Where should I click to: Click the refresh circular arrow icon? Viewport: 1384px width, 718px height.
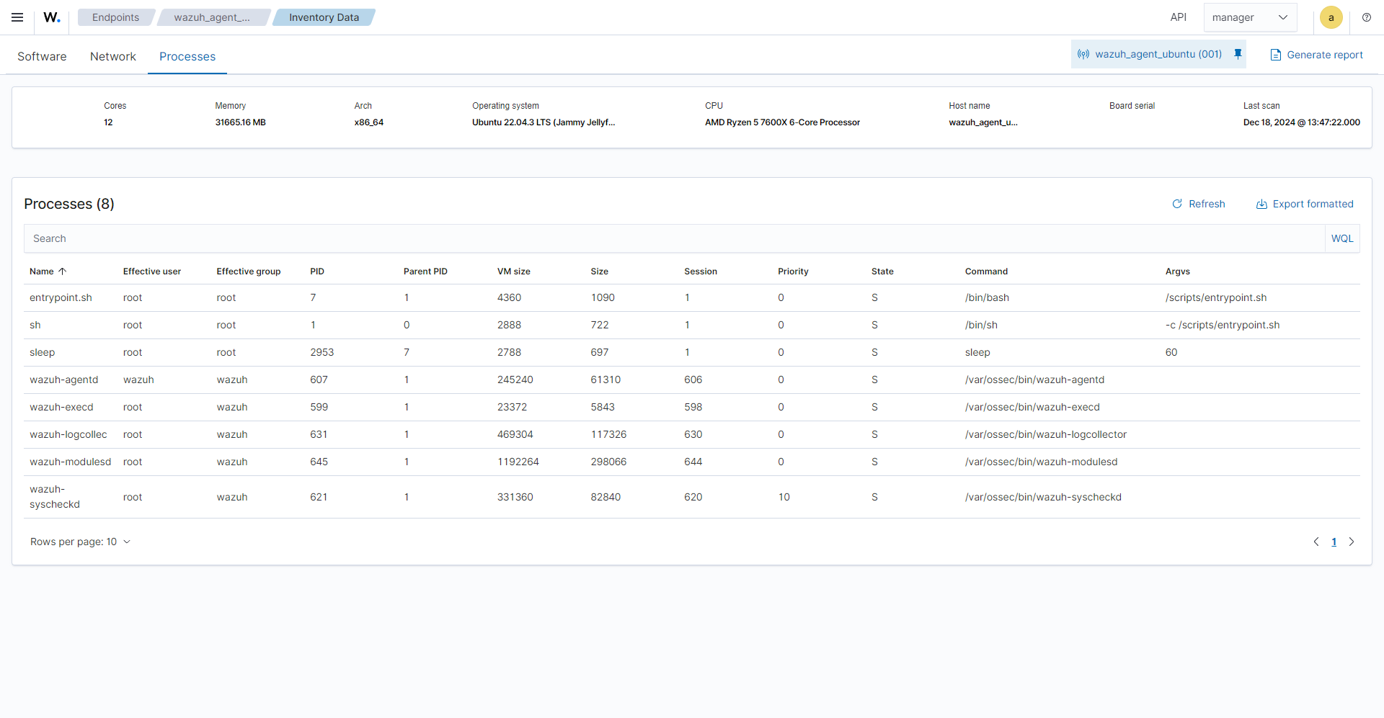tap(1177, 204)
